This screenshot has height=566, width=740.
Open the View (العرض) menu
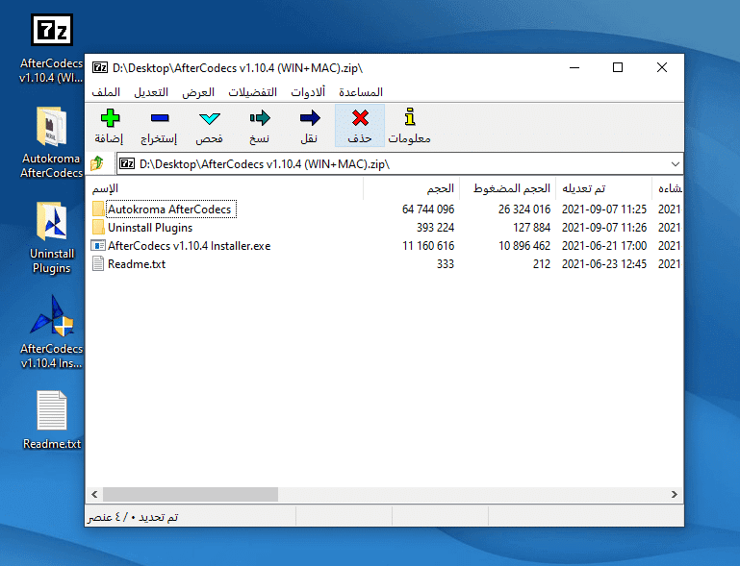click(x=198, y=92)
